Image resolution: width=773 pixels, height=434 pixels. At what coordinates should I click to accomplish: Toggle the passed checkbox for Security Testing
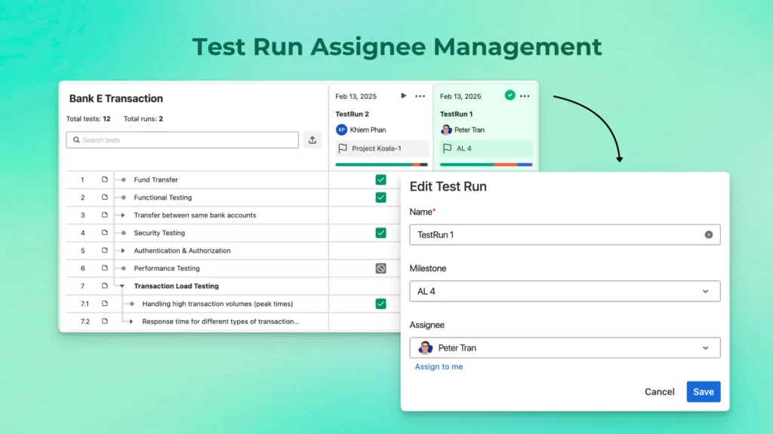pyautogui.click(x=380, y=233)
